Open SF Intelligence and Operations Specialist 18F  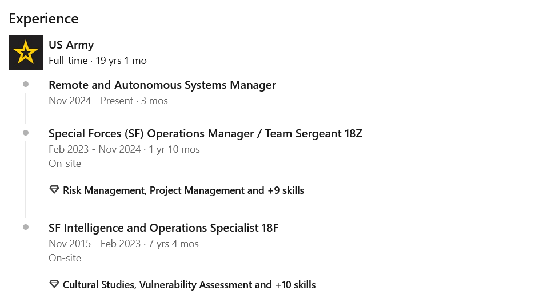163,228
